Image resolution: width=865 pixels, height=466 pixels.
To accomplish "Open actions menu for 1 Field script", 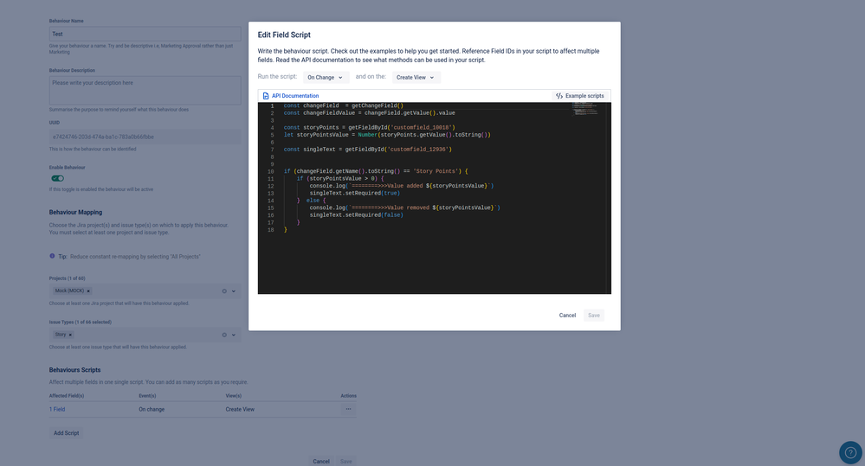I will coord(348,409).
